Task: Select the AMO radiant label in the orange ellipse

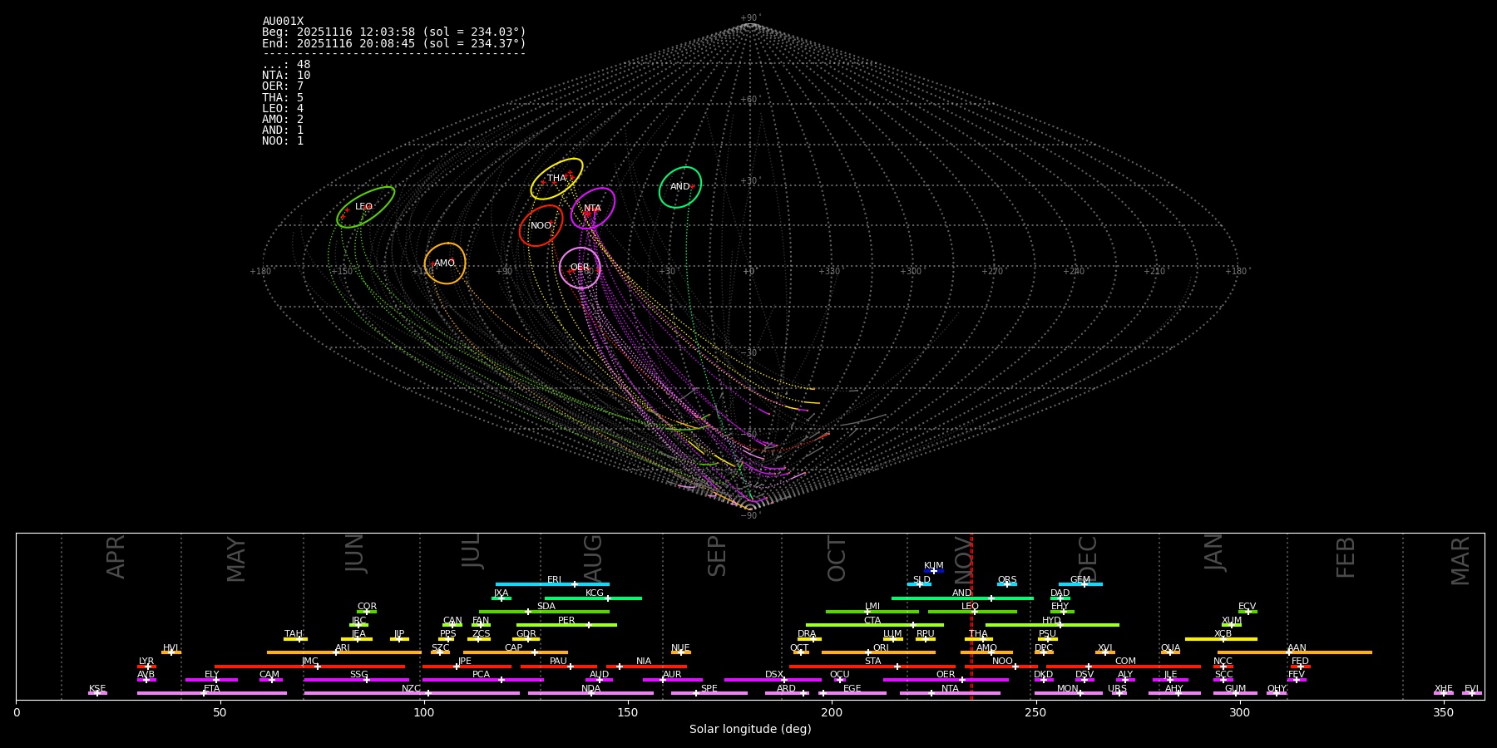Action: click(x=444, y=263)
